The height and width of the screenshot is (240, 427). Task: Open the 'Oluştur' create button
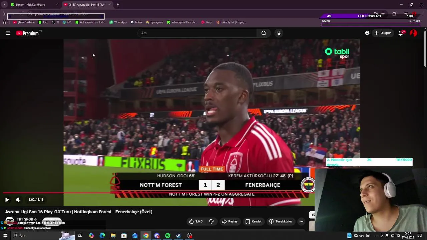click(x=382, y=33)
